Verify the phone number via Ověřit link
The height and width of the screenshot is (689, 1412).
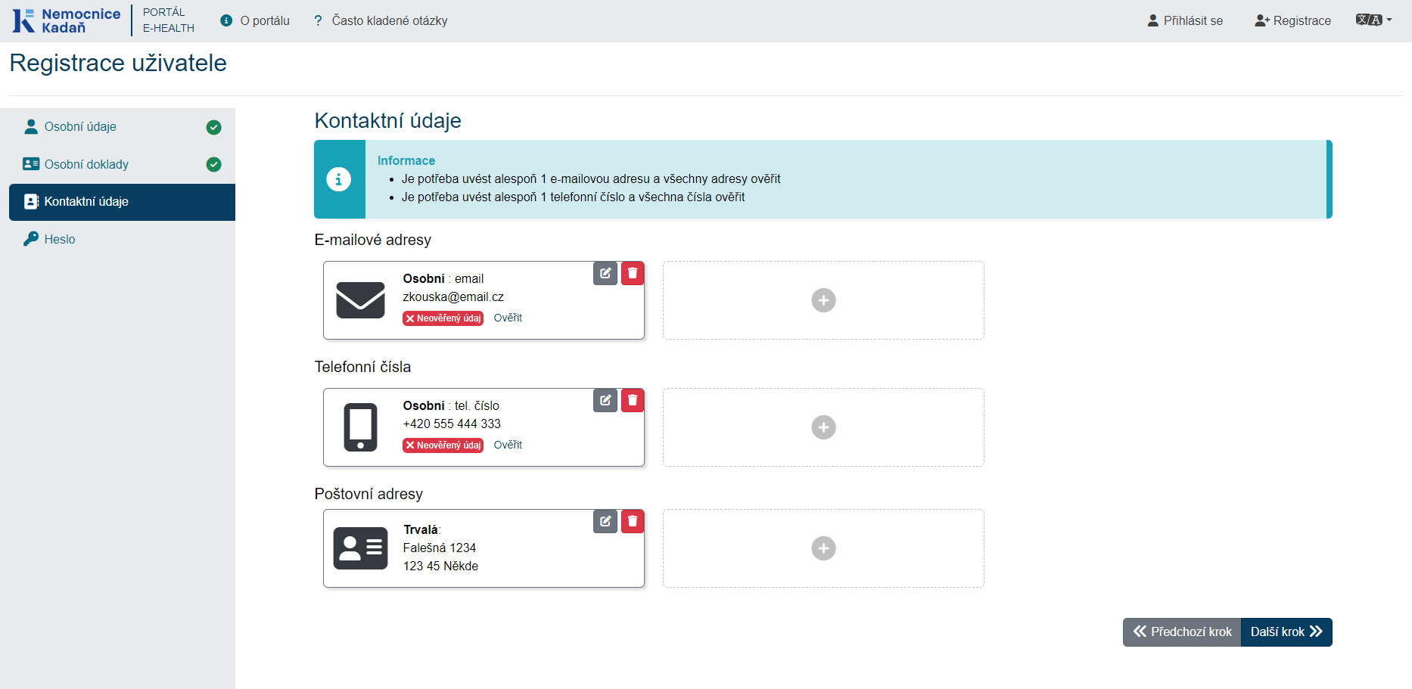coord(508,445)
